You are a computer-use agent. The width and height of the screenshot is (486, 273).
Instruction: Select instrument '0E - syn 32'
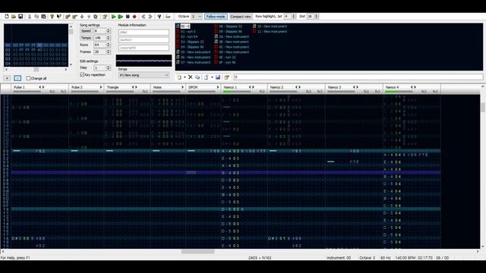coord(228,58)
